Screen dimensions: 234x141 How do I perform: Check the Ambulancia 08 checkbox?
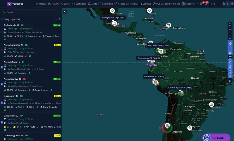click(x=2, y=32)
